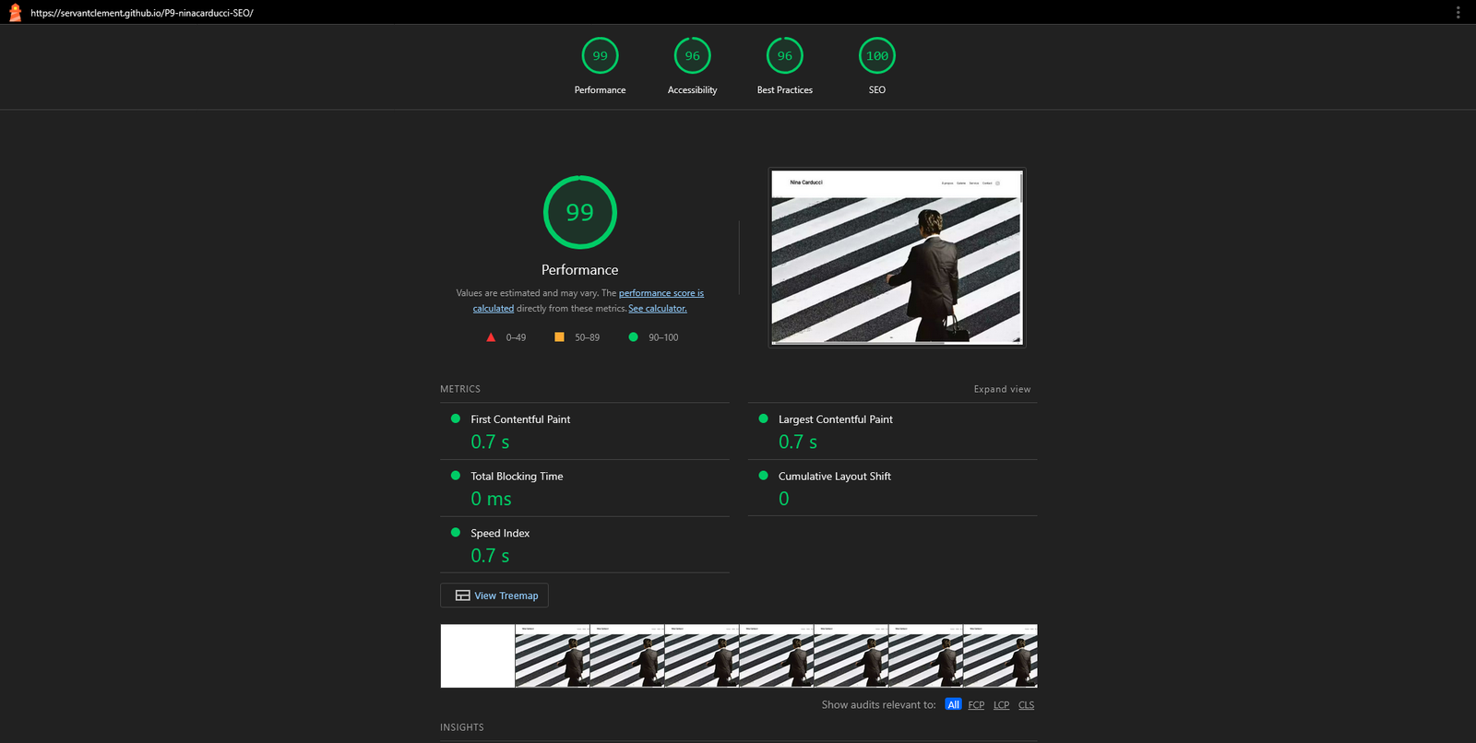1476x743 pixels.
Task: Select the Accessibility score gauge
Action: (x=692, y=56)
